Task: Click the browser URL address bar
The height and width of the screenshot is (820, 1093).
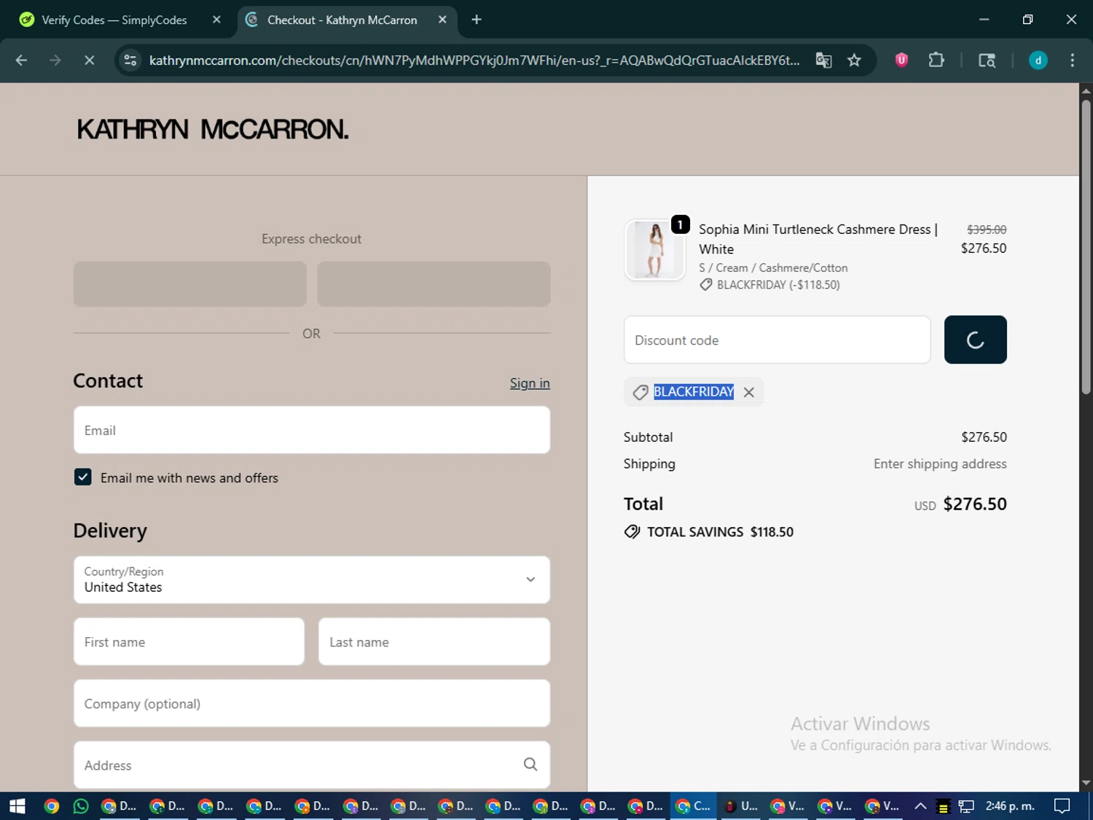Action: coord(474,60)
